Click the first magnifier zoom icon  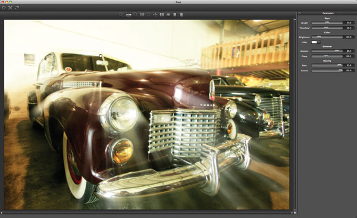[121, 14]
